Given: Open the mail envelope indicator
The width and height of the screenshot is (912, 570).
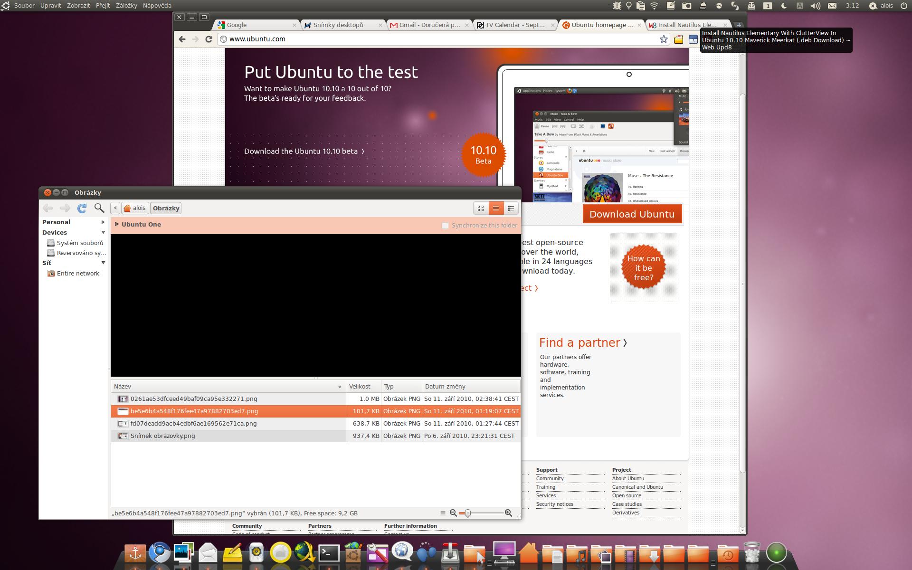Looking at the screenshot, I should click(x=832, y=6).
